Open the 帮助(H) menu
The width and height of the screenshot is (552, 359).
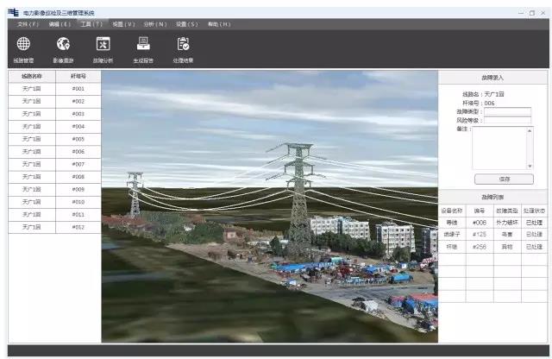(x=218, y=24)
